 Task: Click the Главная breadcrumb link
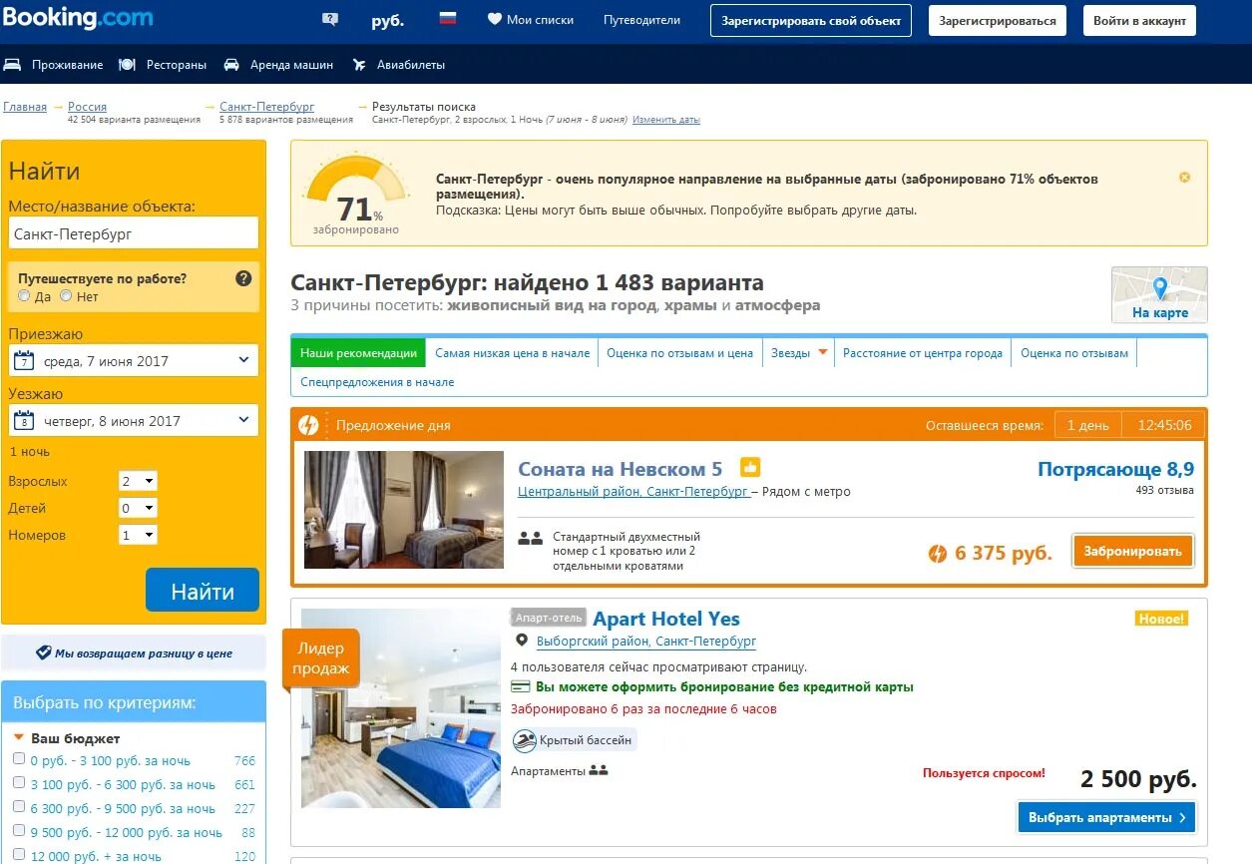[x=25, y=107]
